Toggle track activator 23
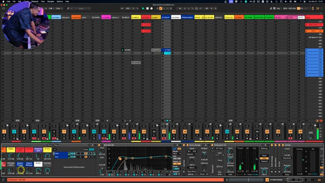325x183 pixels. tap(227, 132)
